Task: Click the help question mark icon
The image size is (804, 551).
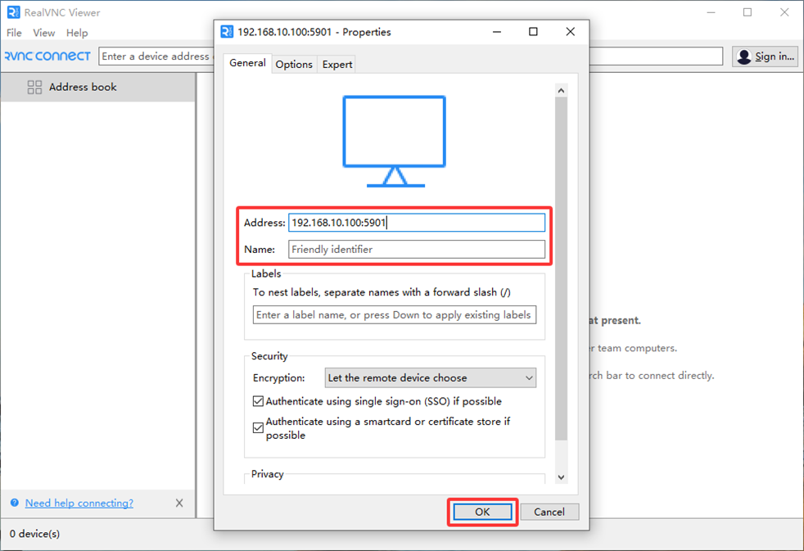Action: click(x=15, y=503)
